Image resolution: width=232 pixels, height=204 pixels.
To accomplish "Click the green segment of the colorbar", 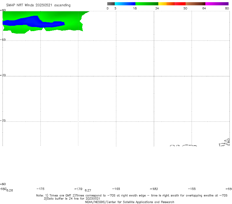I will click(x=147, y=4).
